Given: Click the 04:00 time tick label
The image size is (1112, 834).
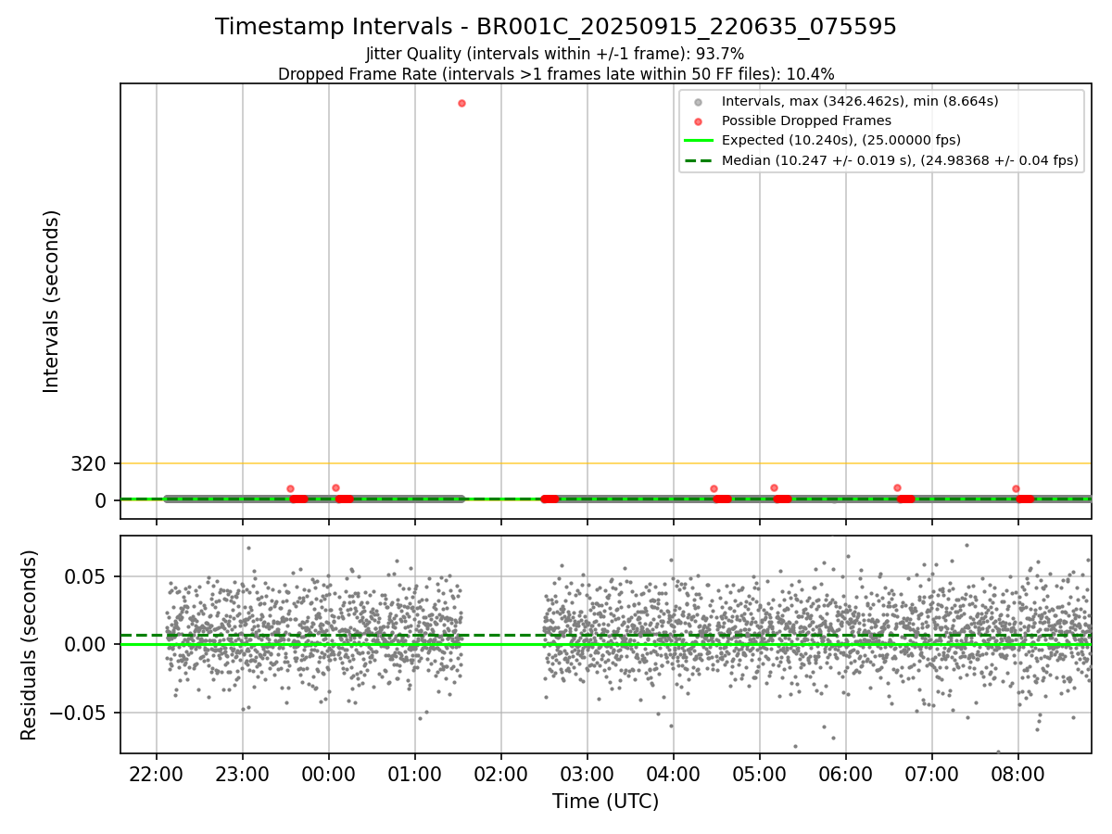Looking at the screenshot, I should coord(674,773).
